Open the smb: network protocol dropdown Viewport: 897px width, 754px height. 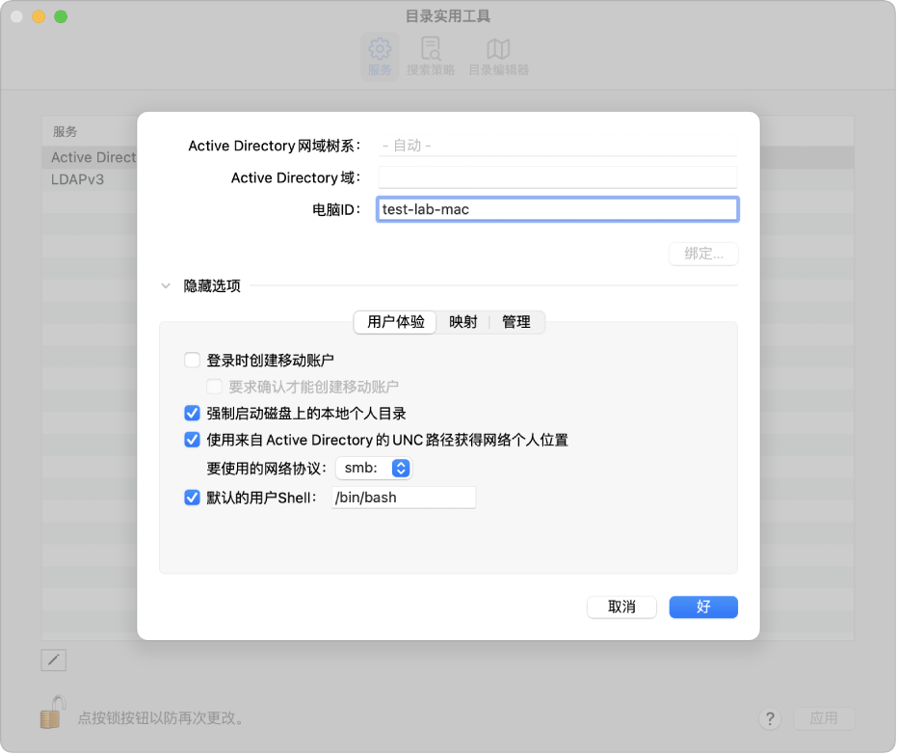pyautogui.click(x=374, y=468)
